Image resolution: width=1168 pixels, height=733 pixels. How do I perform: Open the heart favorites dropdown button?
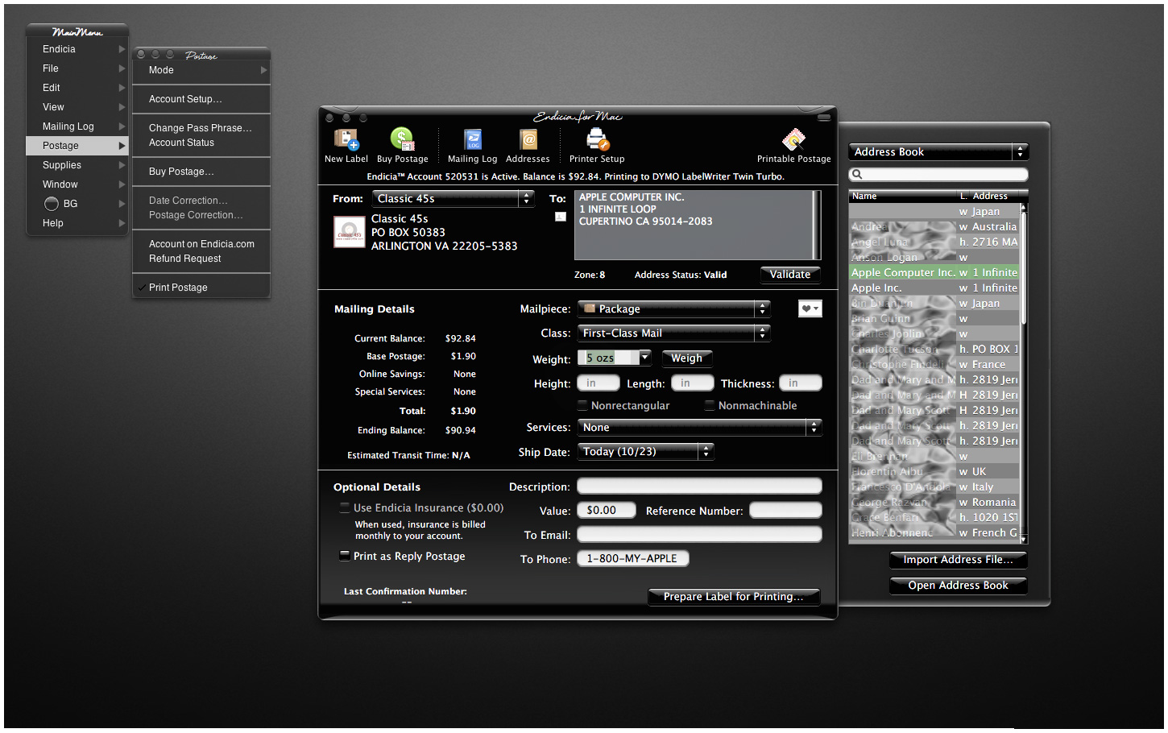(x=810, y=309)
